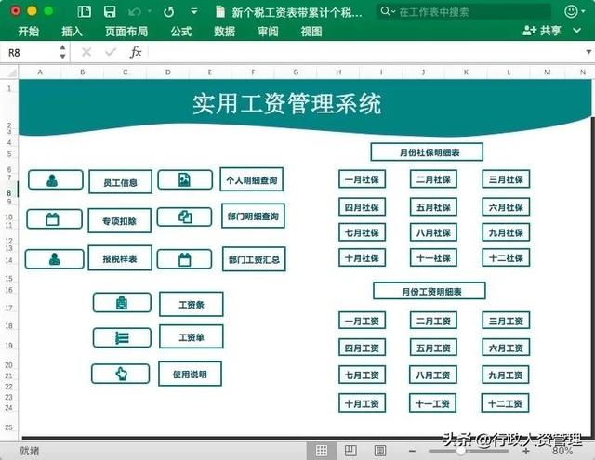The image size is (595, 460).
Task: Save the workbook with the floppy disk icon
Action: click(110, 11)
